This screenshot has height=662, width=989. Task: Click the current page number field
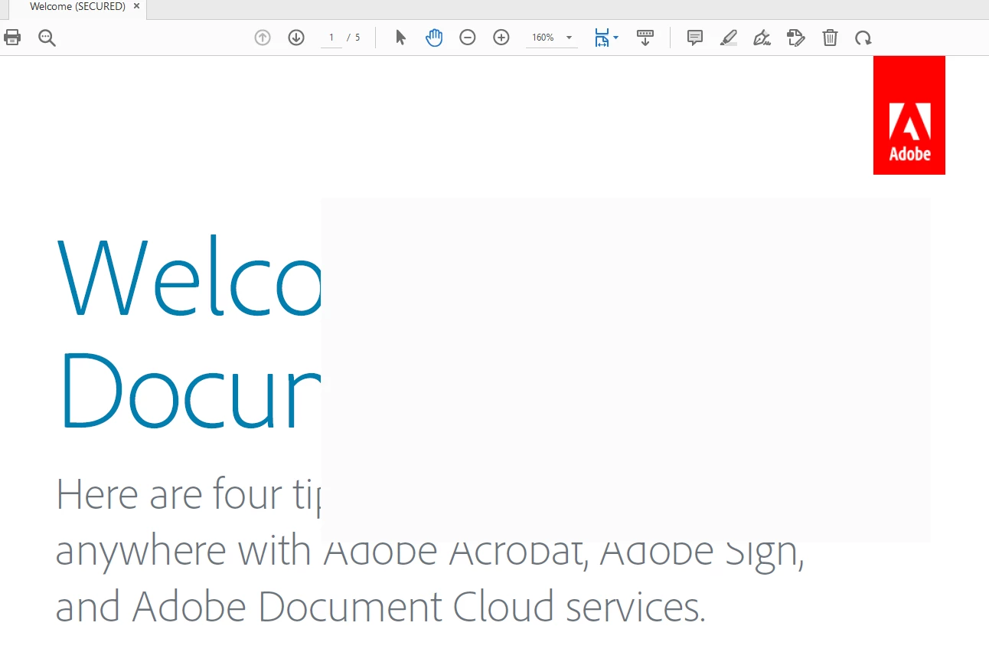(x=331, y=38)
